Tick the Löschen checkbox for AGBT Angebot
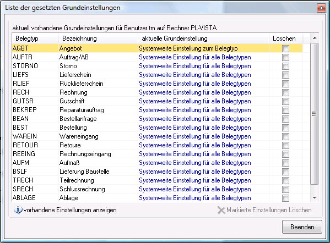 (x=285, y=48)
